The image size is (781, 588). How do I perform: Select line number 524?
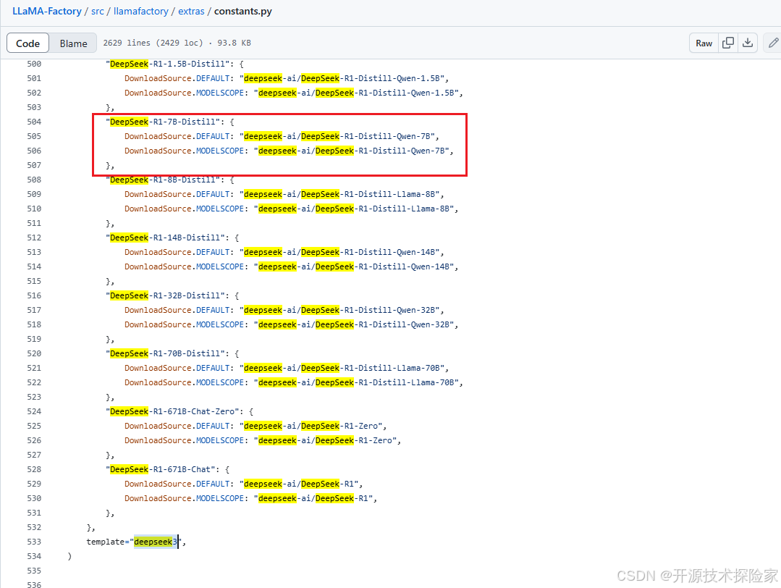click(x=34, y=411)
